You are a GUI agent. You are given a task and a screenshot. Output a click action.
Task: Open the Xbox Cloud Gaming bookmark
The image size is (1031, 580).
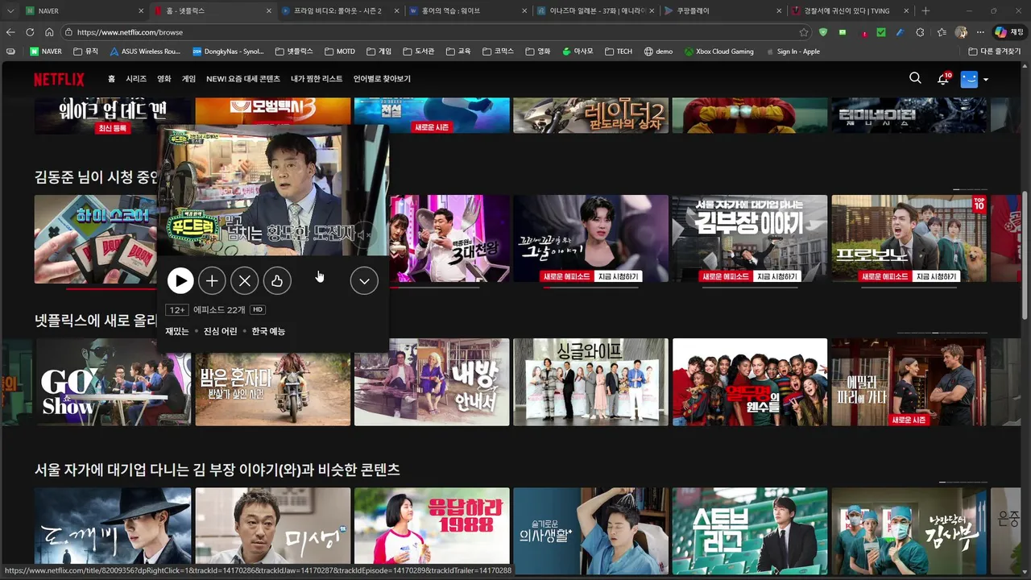click(x=718, y=52)
